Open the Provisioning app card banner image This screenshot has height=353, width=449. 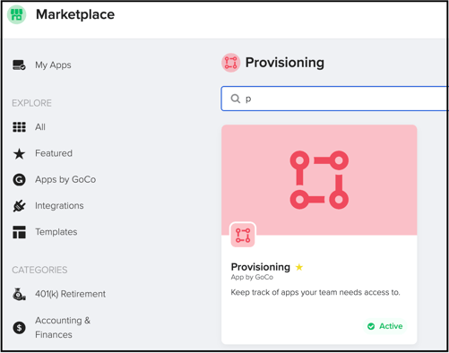[x=319, y=180]
